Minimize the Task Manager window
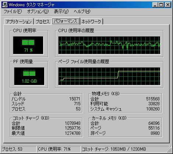Screen dimensions: 173x154 click(x=155, y=5)
